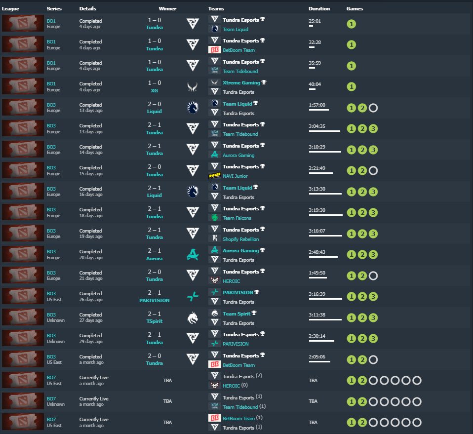Open the Team Spirit team link
The width and height of the screenshot is (473, 434).
236,314
